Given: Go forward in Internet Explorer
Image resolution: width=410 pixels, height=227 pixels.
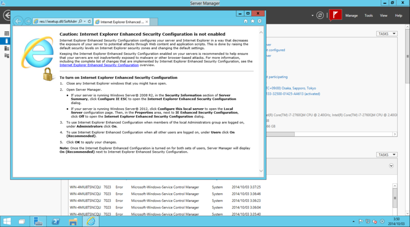Looking at the screenshot, I should [28, 22].
